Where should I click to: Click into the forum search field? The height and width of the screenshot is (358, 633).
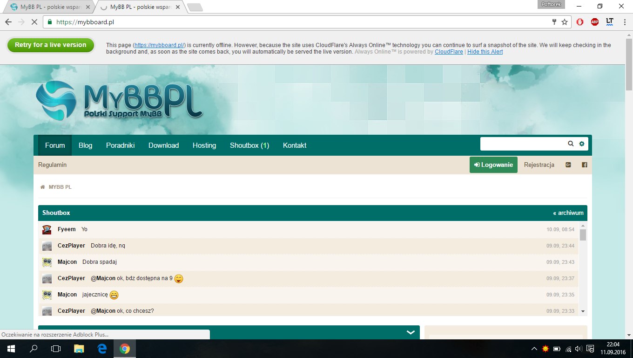click(x=523, y=144)
